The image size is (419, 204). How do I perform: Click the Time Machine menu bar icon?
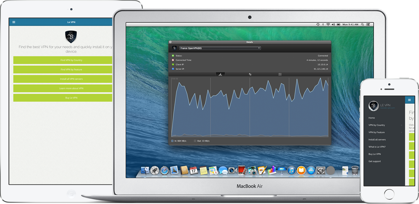(x=318, y=24)
